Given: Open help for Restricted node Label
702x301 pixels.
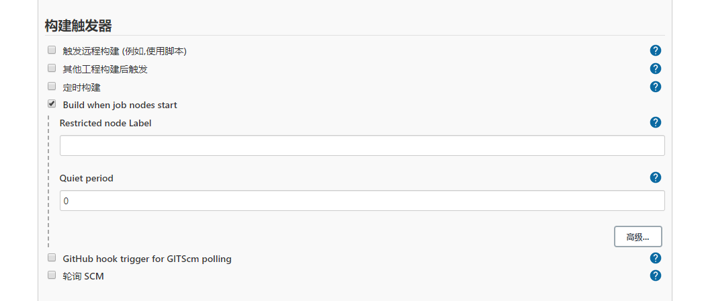Looking at the screenshot, I should [656, 122].
